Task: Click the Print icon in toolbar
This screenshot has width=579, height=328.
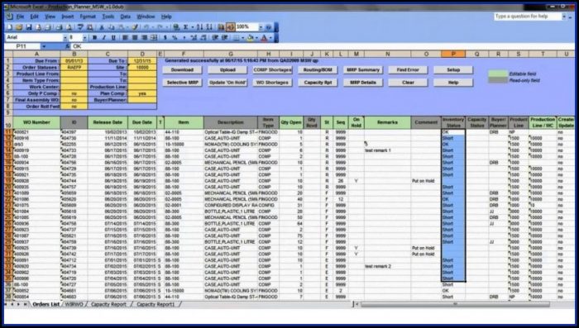Action: pyautogui.click(x=59, y=27)
